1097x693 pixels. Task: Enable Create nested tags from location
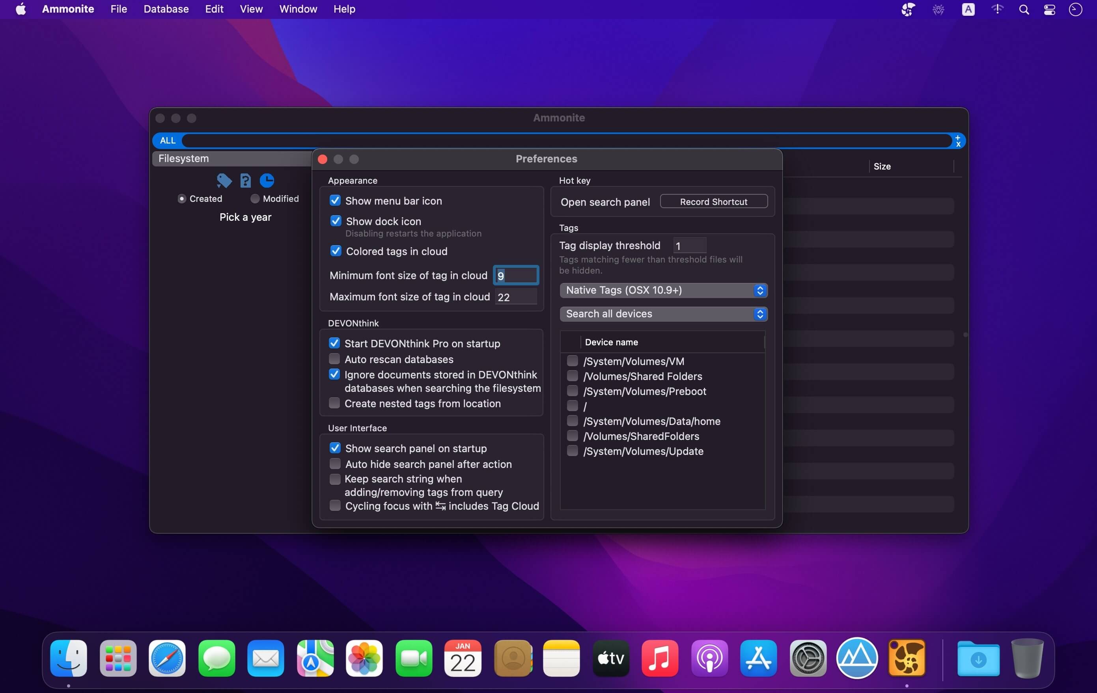tap(334, 403)
